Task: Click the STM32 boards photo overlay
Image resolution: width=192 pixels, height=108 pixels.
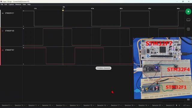Action: click(162, 68)
